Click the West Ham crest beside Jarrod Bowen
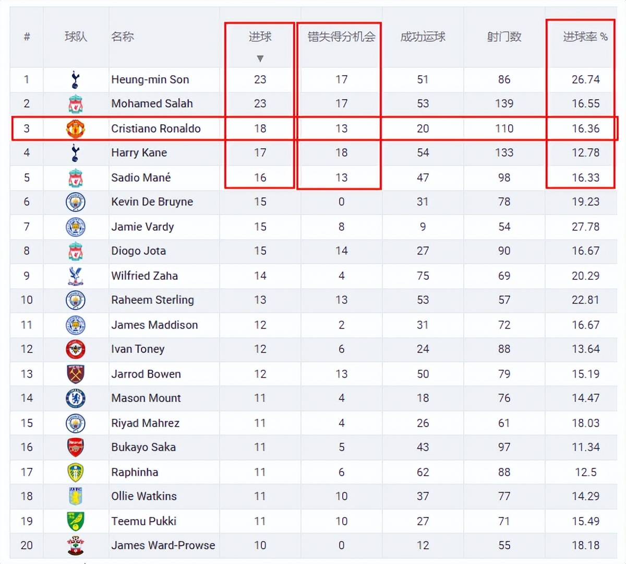The width and height of the screenshot is (626, 564). (76, 374)
